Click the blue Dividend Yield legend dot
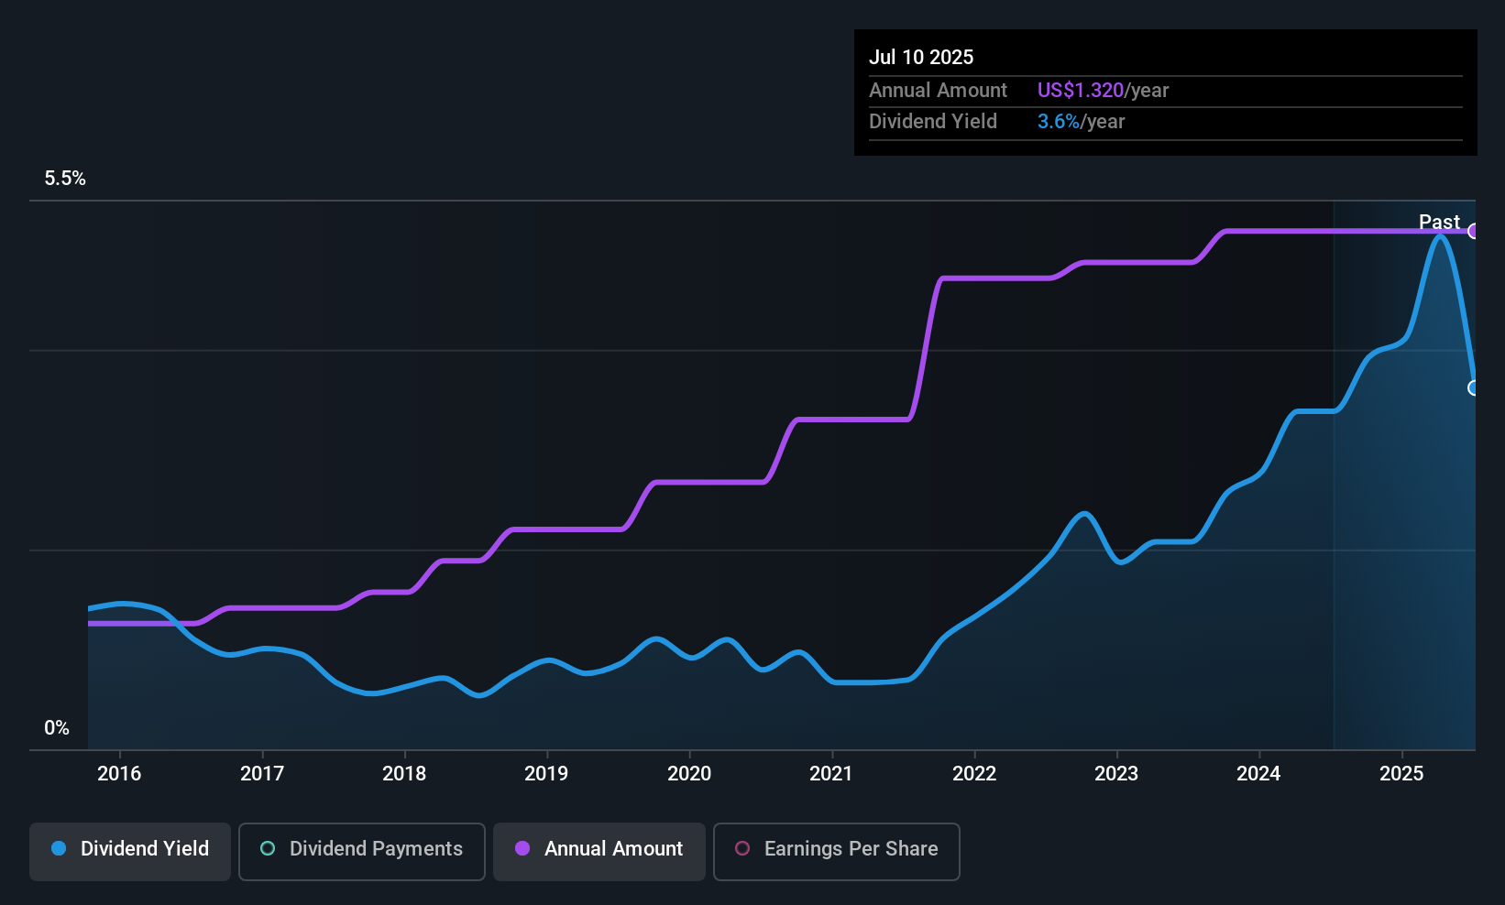 point(59,848)
